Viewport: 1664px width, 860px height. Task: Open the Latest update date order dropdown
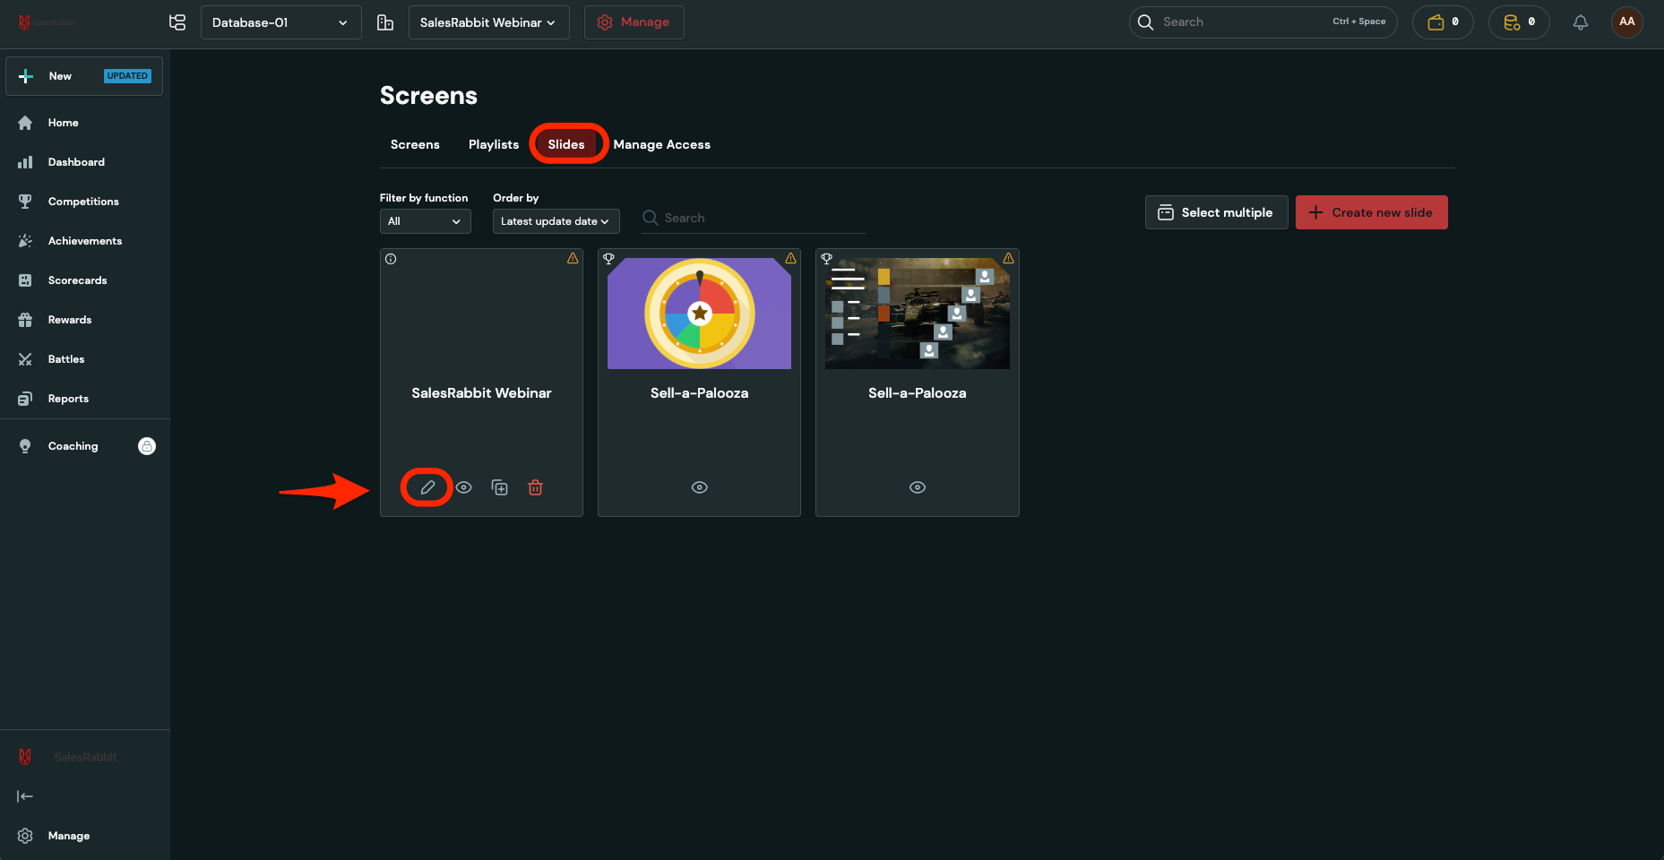click(556, 221)
